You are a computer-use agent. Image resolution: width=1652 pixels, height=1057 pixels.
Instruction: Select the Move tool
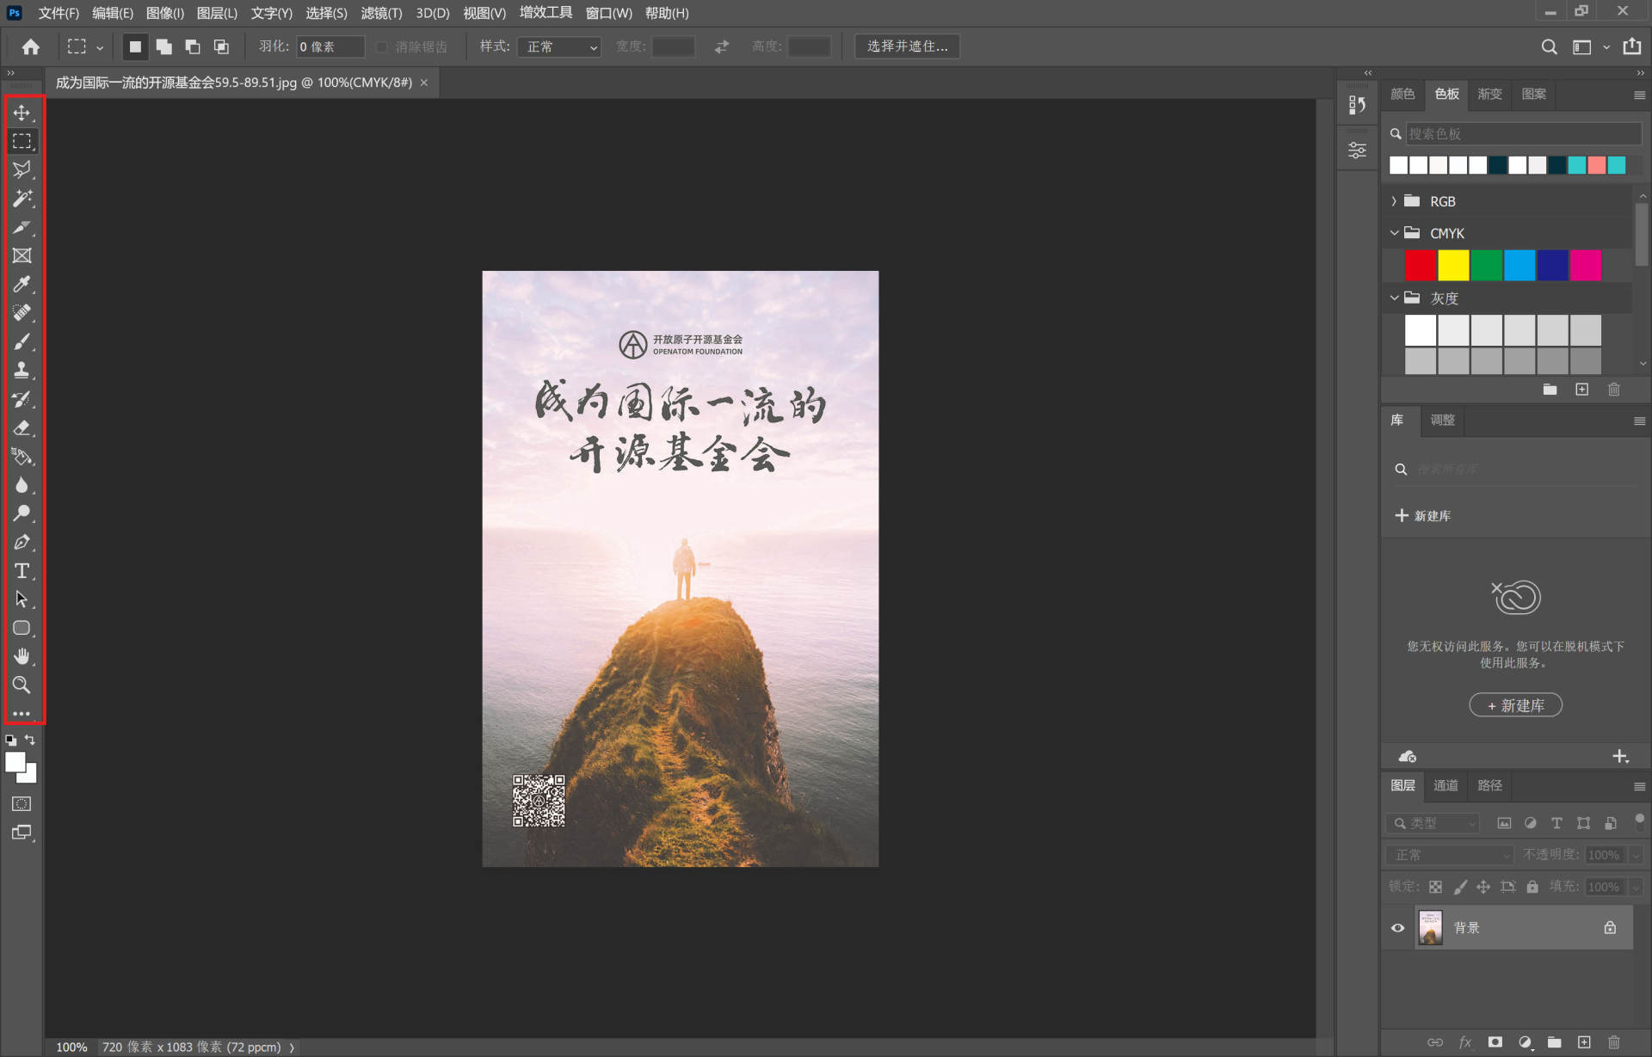pyautogui.click(x=22, y=113)
